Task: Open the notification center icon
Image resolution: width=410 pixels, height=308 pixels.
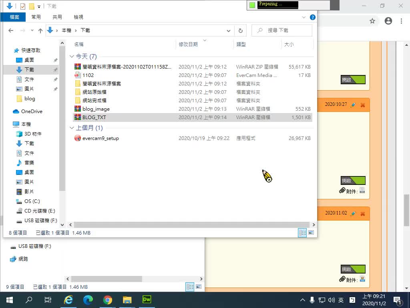Action: tap(397, 300)
